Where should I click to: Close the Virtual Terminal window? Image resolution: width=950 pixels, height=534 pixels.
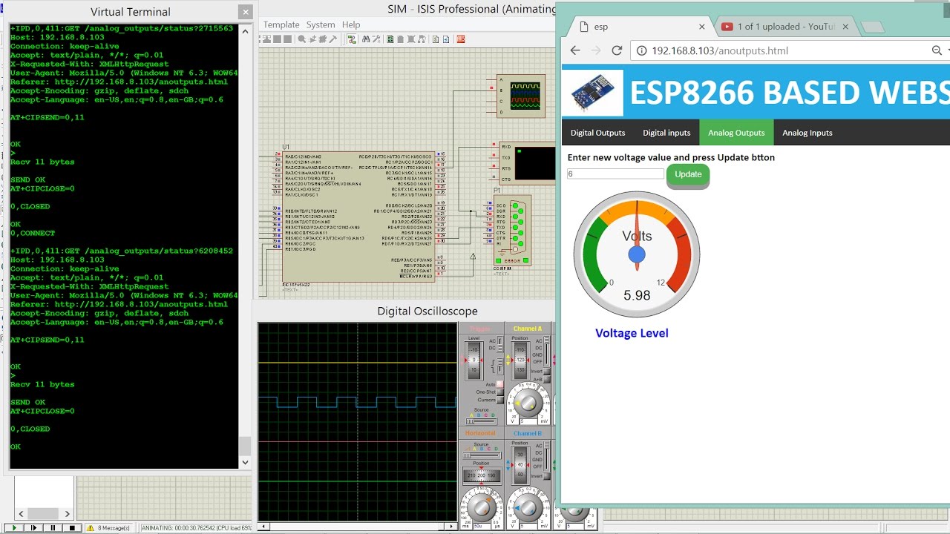[x=246, y=12]
